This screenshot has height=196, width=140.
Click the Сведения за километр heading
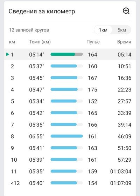(42, 11)
